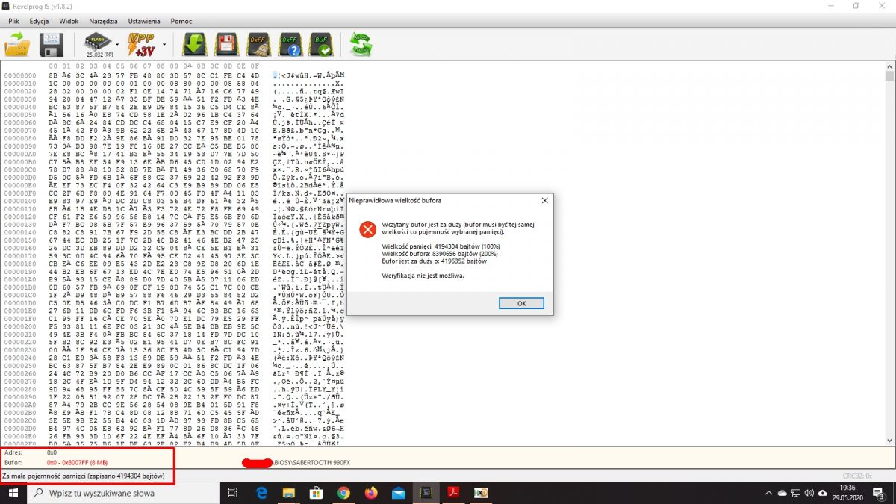Run blank check with the 0xFF question icon
Screen dimensions: 896x504
pos(290,46)
